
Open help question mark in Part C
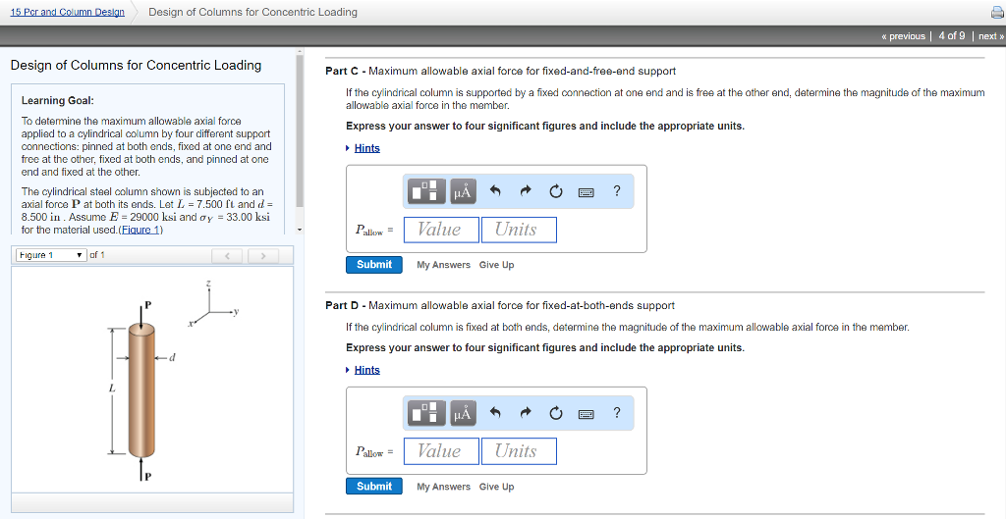coord(617,191)
